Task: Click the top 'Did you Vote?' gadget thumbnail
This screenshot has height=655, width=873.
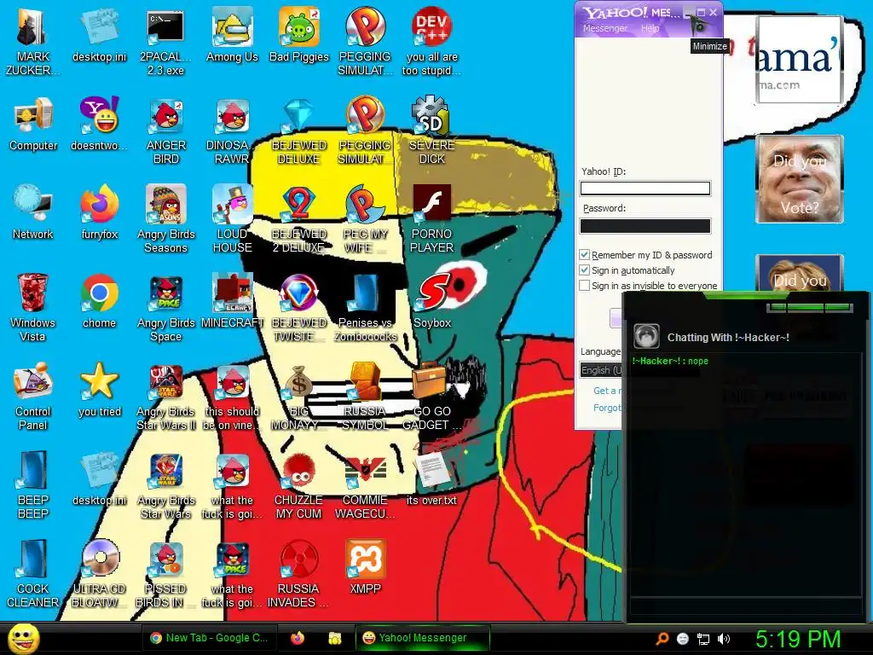Action: coord(800,179)
